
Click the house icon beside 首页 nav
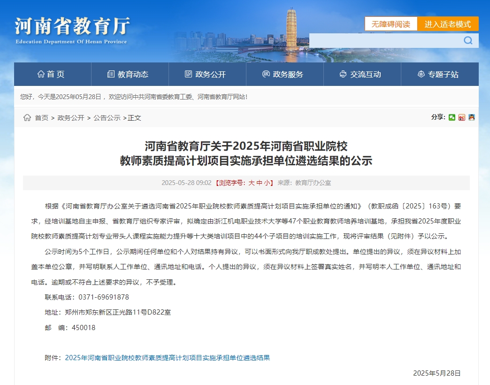pyautogui.click(x=41, y=74)
